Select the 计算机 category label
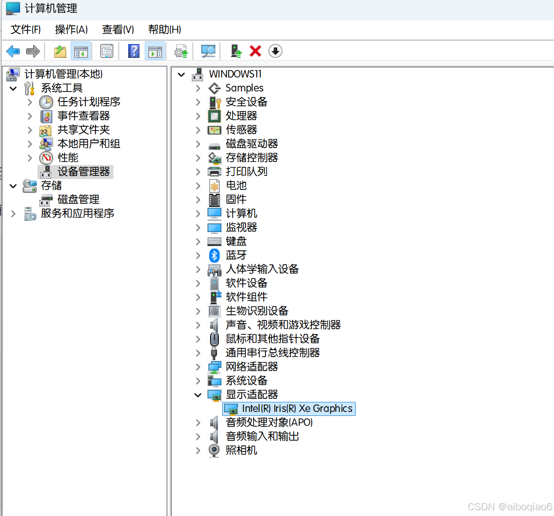554x516 pixels. [x=241, y=213]
